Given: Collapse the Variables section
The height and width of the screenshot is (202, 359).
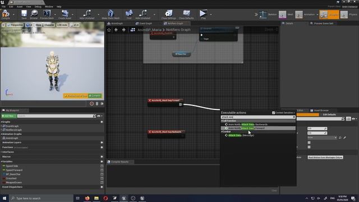Looking at the screenshot, I should (x=2, y=162).
